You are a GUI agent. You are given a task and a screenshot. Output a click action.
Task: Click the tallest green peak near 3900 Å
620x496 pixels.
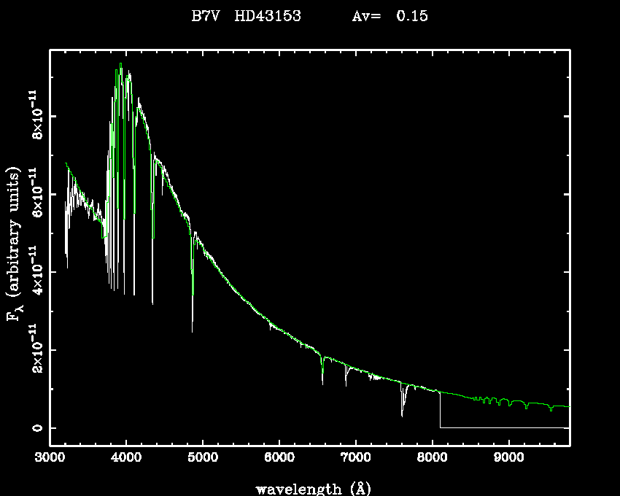coord(120,67)
